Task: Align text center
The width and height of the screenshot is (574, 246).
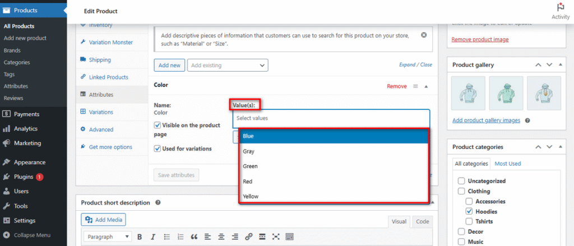Action: tap(221, 236)
